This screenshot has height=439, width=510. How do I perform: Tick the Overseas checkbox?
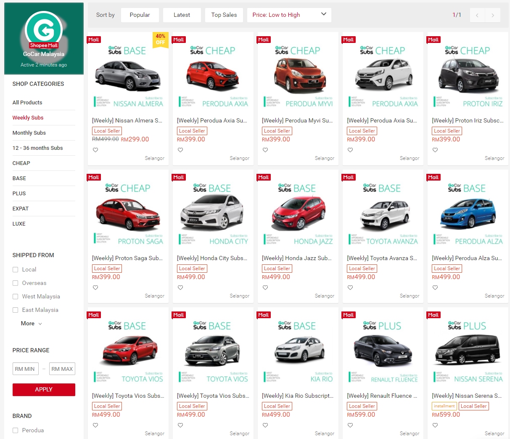pos(16,283)
